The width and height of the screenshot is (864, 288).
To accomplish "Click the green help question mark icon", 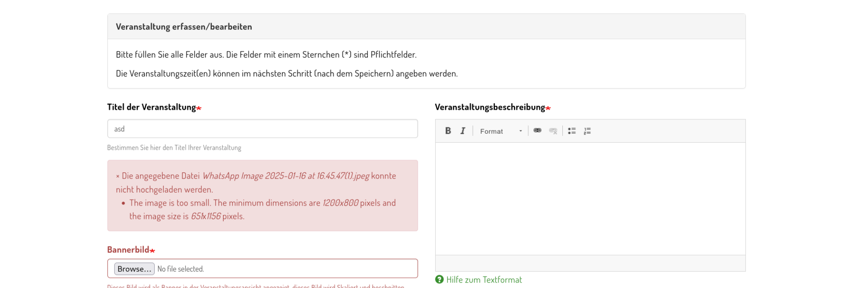I will 439,279.
